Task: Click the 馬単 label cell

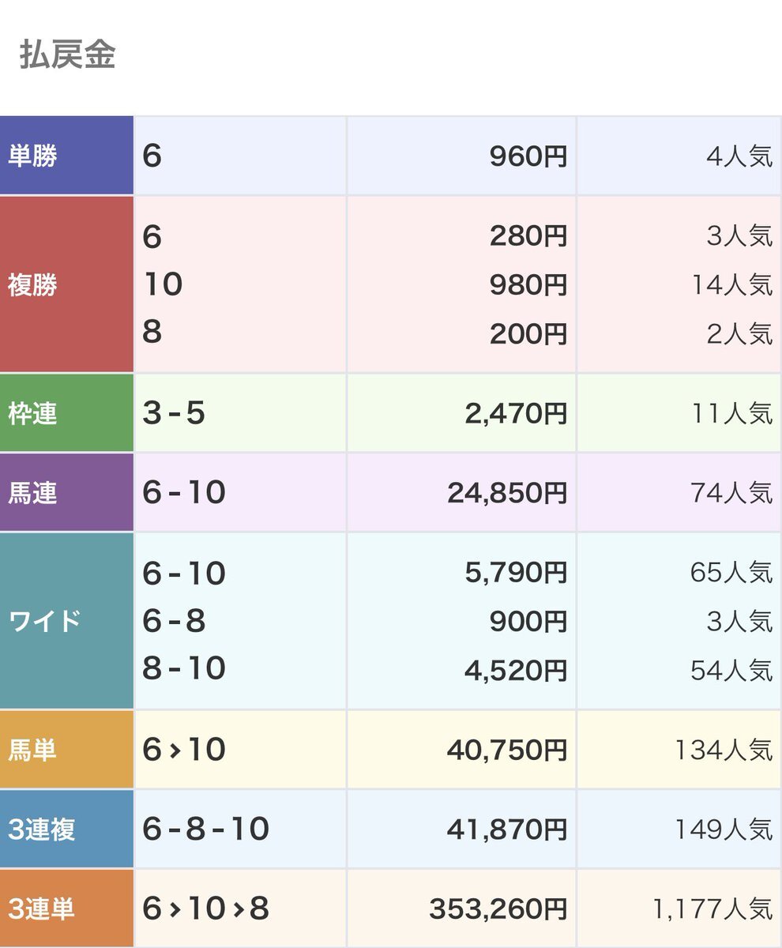Action: [x=66, y=749]
